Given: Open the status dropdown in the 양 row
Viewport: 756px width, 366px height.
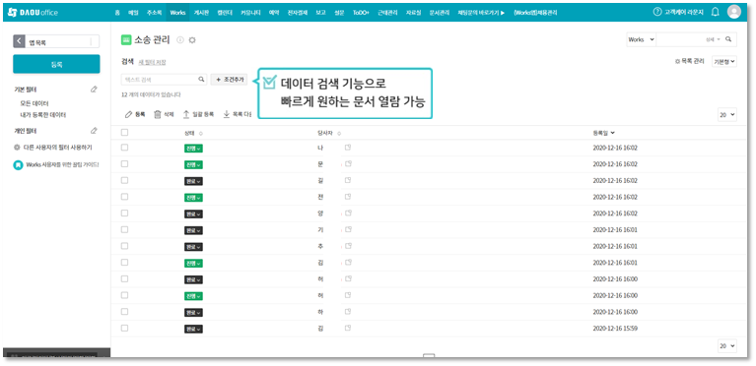Looking at the screenshot, I should click(193, 213).
